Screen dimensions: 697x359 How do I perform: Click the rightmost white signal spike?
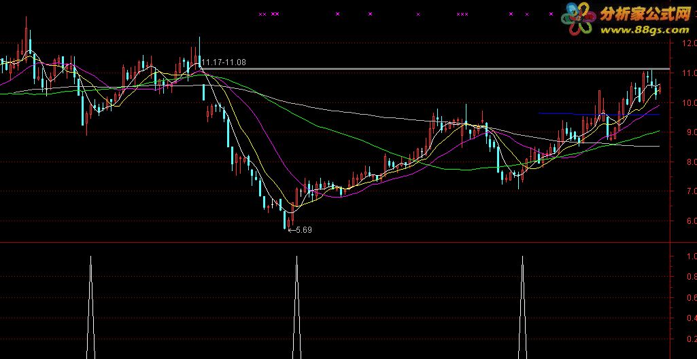[x=523, y=307]
